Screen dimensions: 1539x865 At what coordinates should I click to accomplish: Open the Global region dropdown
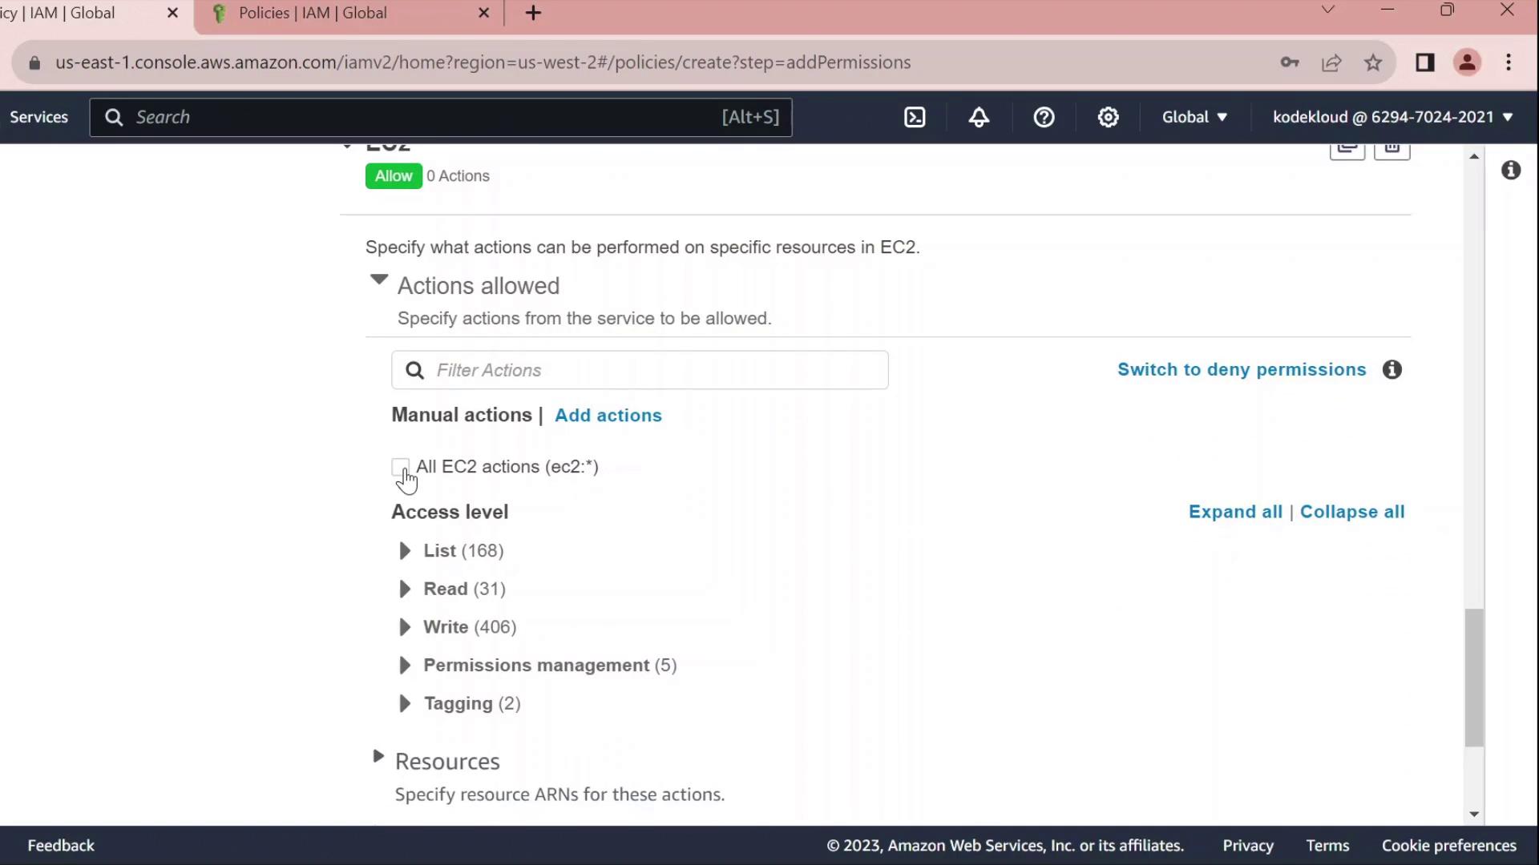tap(1194, 117)
